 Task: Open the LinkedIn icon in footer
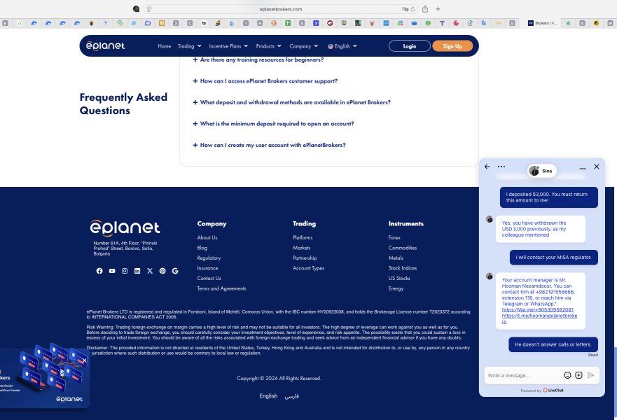137,271
